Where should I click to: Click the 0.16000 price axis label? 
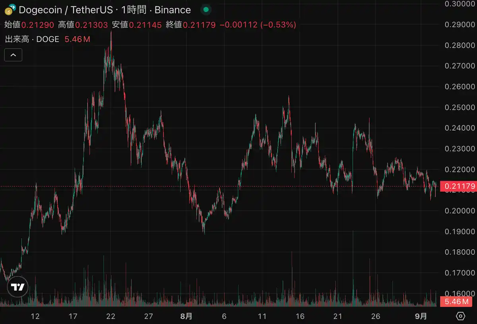pos(460,293)
